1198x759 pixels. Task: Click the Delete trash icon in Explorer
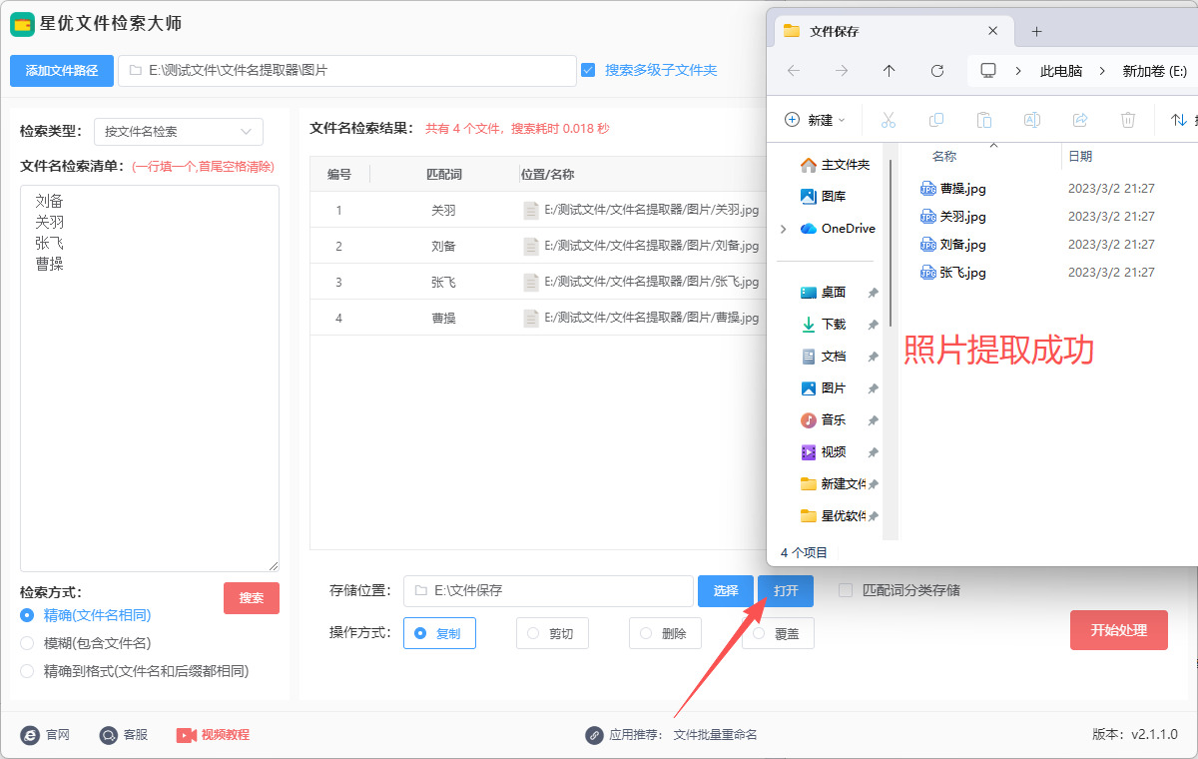coord(1127,120)
